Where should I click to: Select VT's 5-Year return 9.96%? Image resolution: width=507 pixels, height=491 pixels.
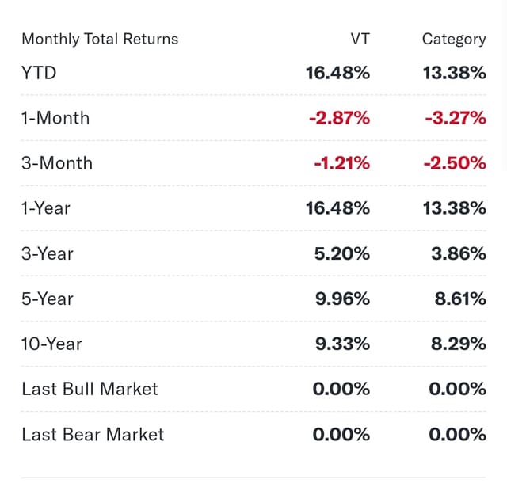tap(343, 299)
